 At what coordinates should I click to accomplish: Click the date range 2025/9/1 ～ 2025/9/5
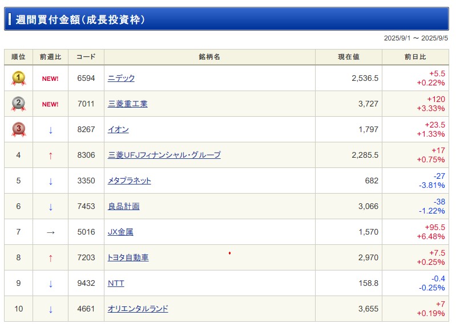(x=416, y=38)
